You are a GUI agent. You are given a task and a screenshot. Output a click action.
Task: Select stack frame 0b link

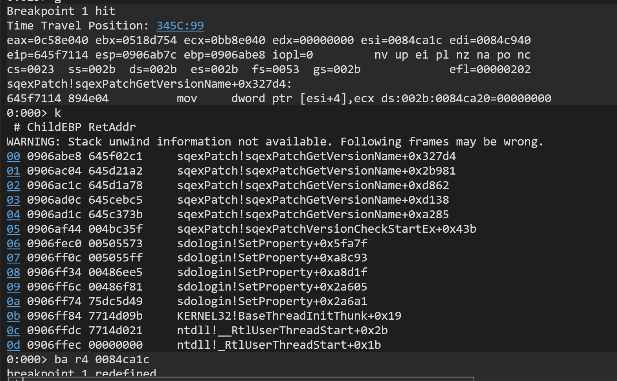click(13, 316)
